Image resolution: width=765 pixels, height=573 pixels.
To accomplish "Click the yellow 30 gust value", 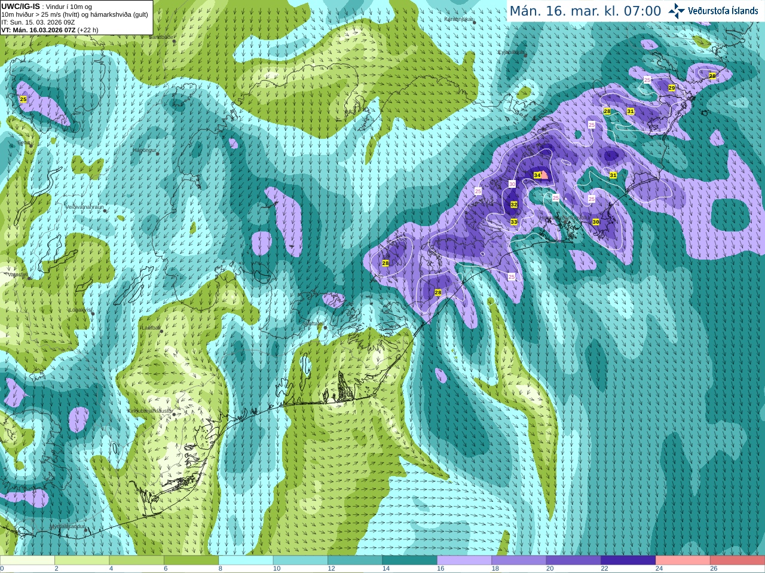I will tap(596, 222).
